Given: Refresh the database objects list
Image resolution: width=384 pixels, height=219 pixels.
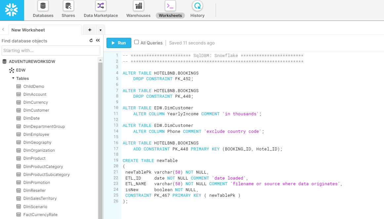Looking at the screenshot, I should click(x=91, y=40).
